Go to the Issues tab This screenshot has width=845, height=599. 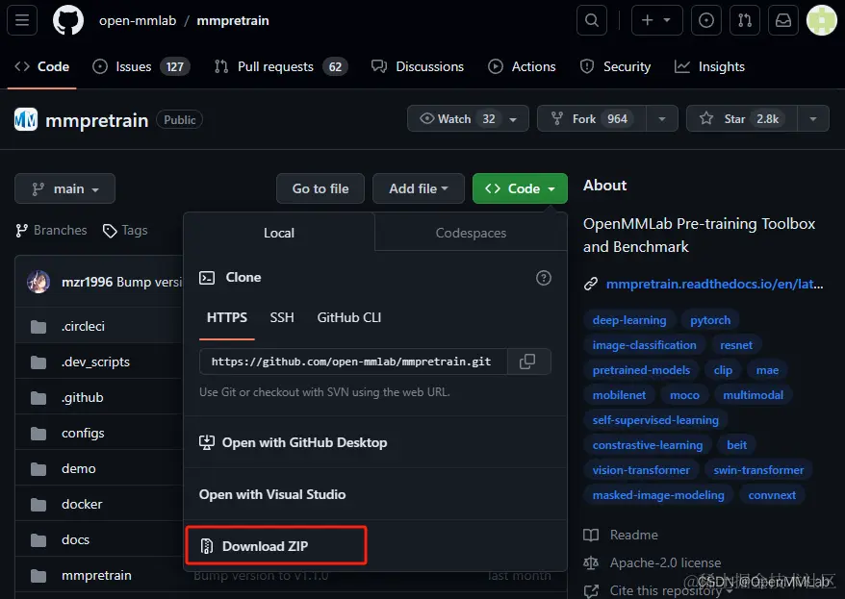click(141, 66)
